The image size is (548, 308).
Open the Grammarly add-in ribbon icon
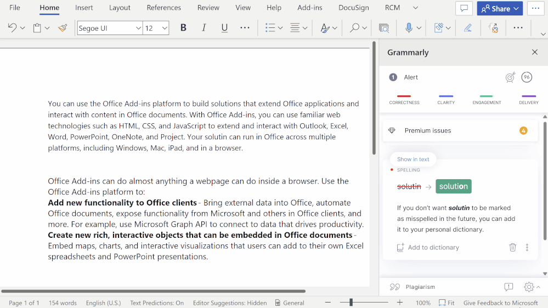click(493, 28)
